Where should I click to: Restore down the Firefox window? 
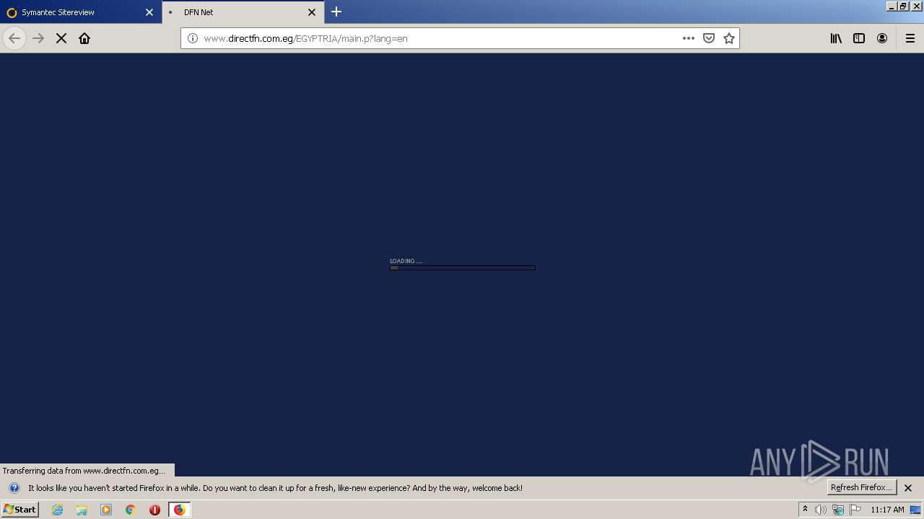coord(904,6)
